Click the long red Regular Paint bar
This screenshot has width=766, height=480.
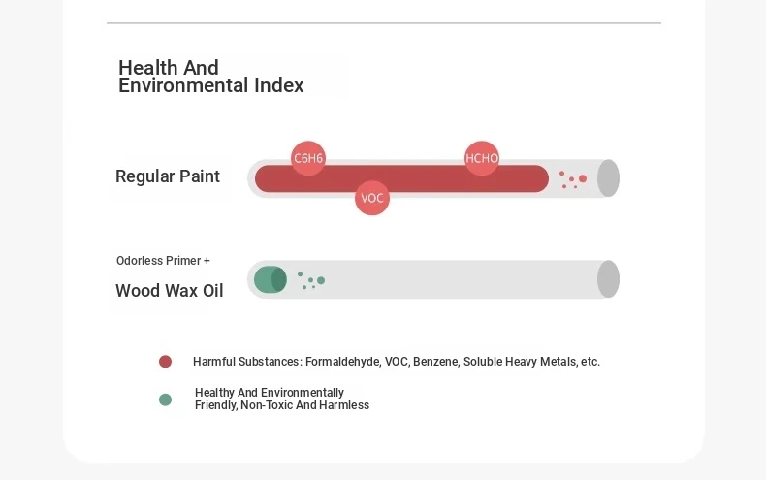[x=401, y=178]
